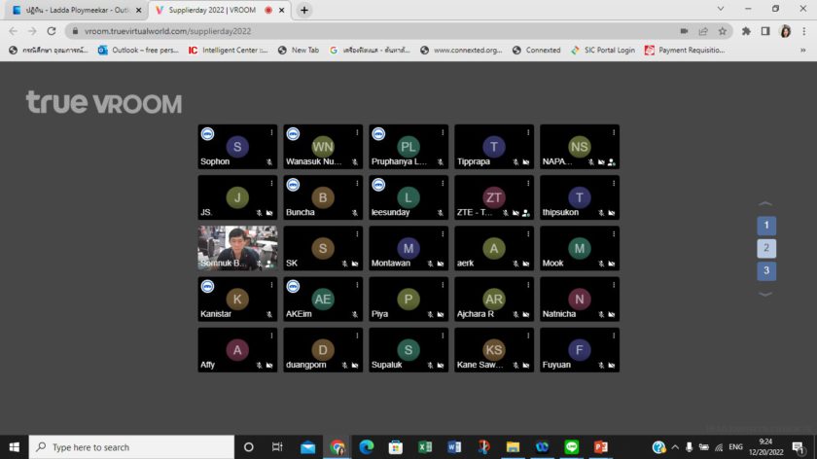This screenshot has height=459, width=817.
Task: Open the SIC Portal Login bookmark
Action: coord(602,50)
